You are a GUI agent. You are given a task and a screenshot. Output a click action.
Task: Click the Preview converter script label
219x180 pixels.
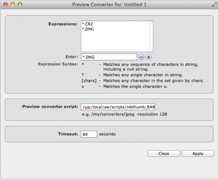coord(50,107)
